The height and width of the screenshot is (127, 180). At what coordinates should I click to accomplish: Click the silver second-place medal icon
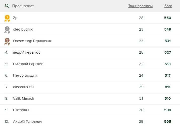tap(7, 30)
